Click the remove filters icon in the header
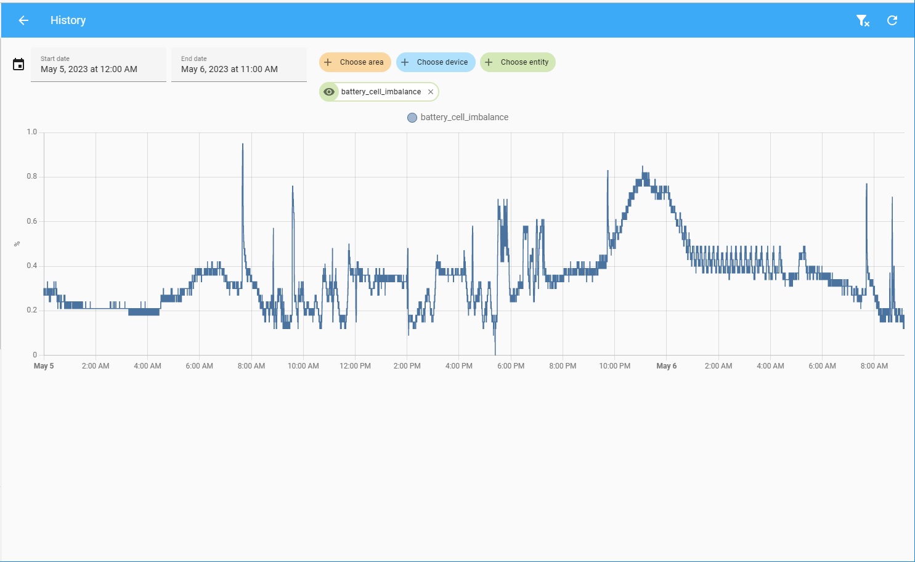Viewport: 915px width, 562px height. point(863,21)
